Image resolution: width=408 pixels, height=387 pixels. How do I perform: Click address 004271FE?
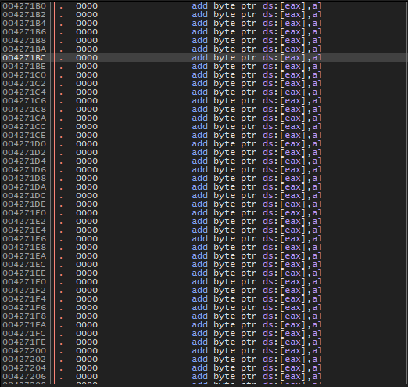(24, 342)
